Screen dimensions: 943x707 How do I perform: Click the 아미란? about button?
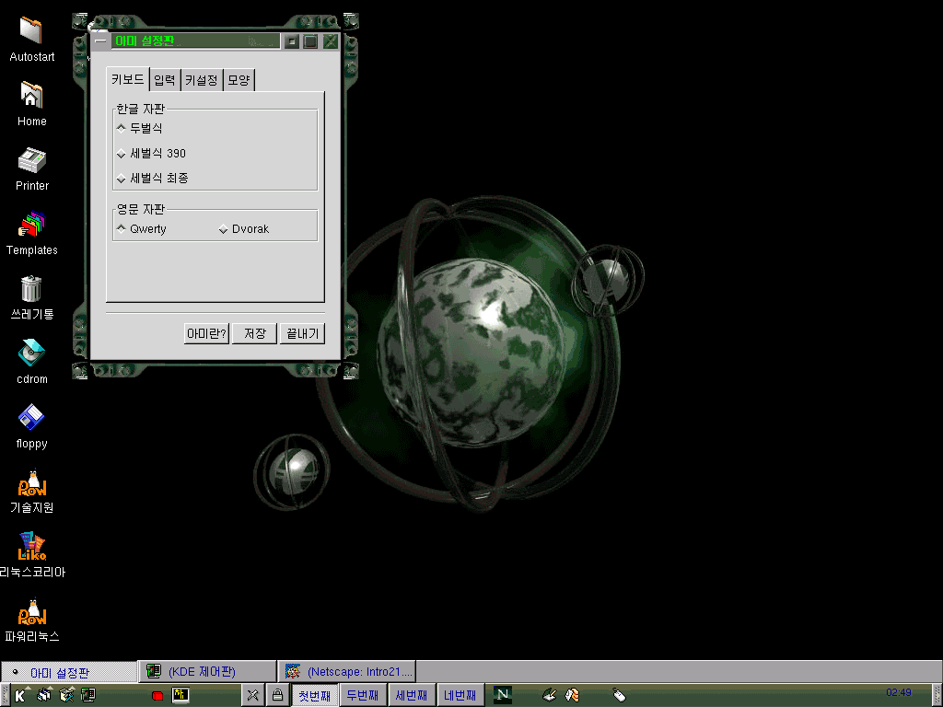(206, 333)
